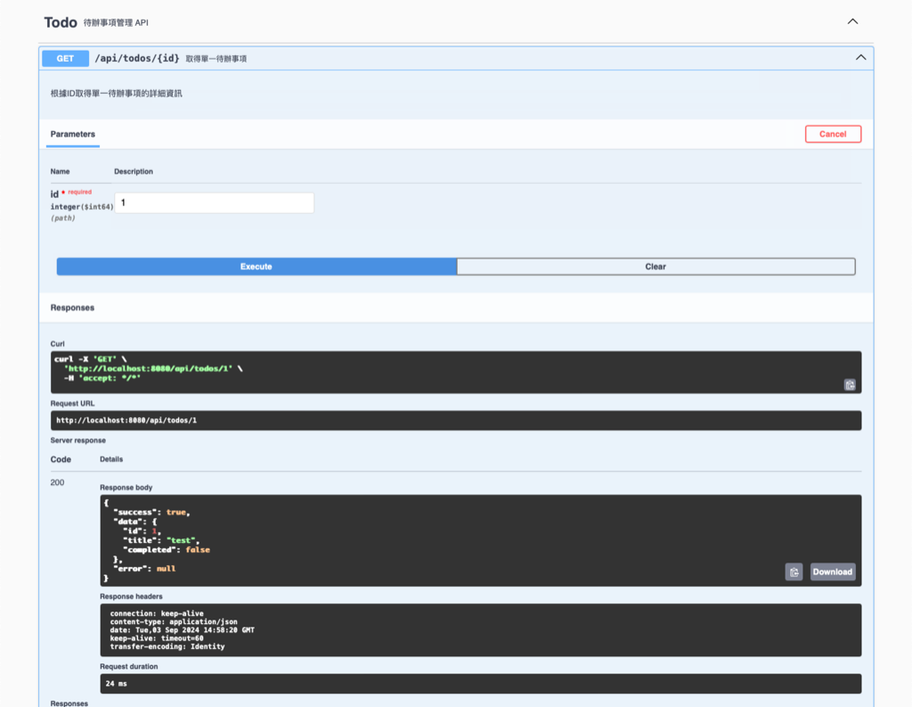Click the Curl label

coord(58,343)
